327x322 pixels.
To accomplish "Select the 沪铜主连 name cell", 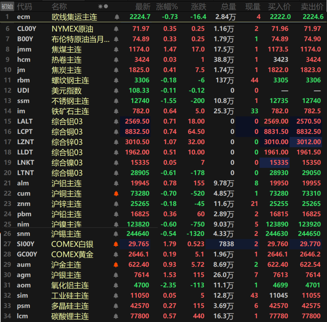I will (67, 194).
